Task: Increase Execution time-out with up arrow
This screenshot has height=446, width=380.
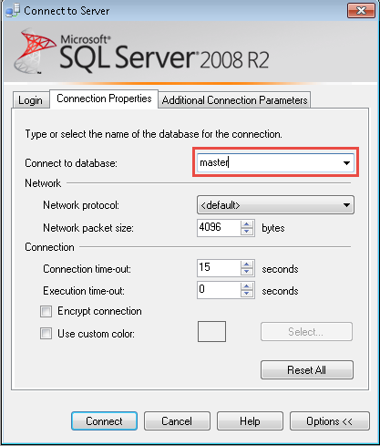Action: pyautogui.click(x=247, y=286)
